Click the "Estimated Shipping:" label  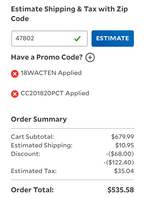(42, 145)
